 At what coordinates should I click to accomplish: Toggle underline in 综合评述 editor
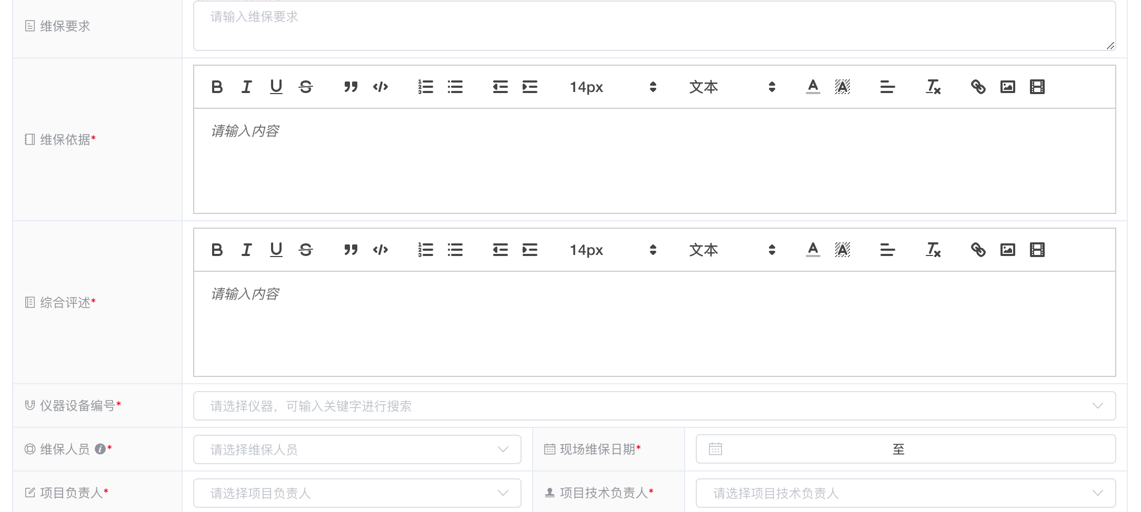click(x=276, y=250)
